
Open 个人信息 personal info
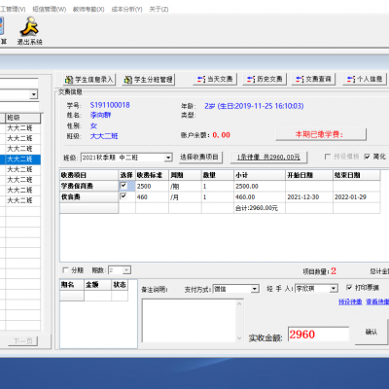pos(365,79)
